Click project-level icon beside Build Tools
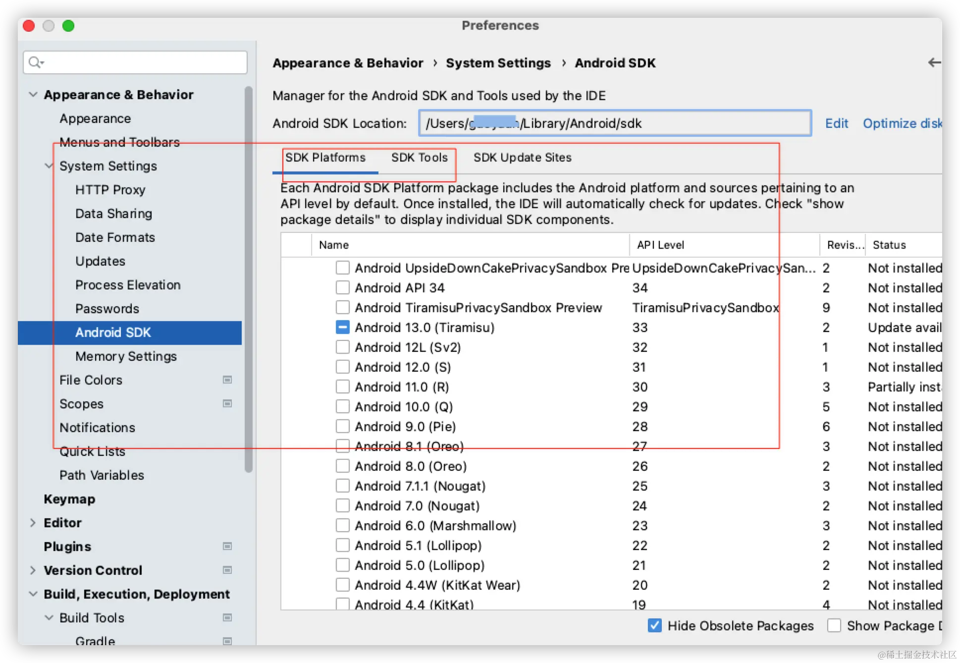Image resolution: width=960 pixels, height=663 pixels. (227, 618)
